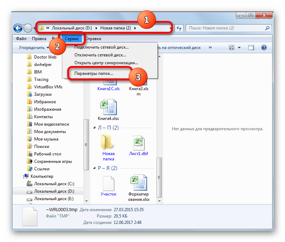This screenshot has height=242, width=285.
Task: Click the refresh button beside address bar
Action: coord(179,28)
